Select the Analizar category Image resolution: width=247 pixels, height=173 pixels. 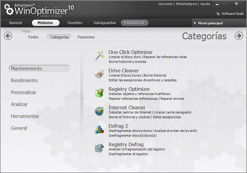[19, 104]
